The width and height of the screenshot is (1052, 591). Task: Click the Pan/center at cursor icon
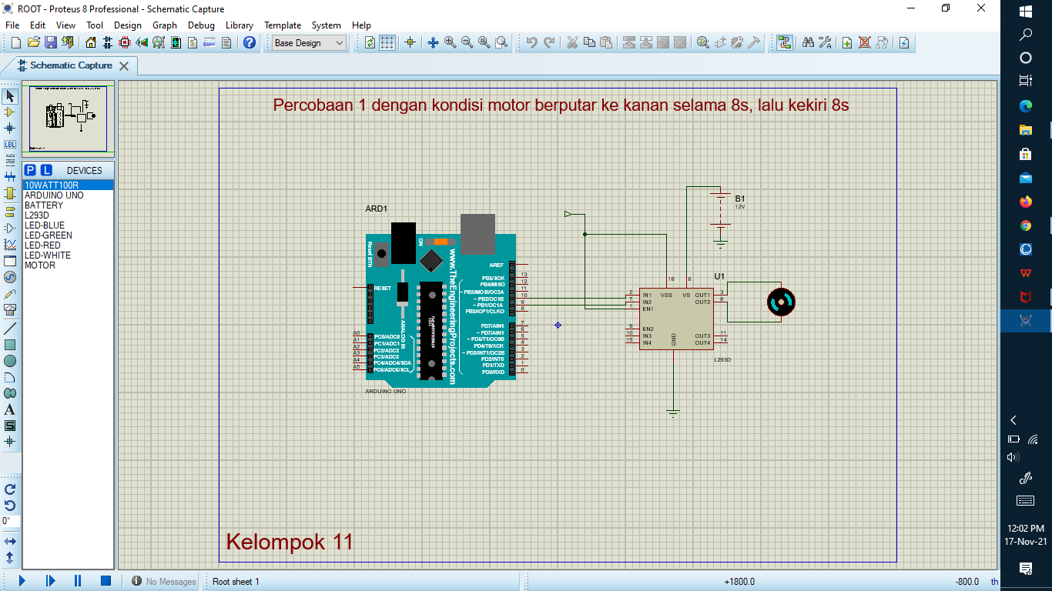[433, 43]
